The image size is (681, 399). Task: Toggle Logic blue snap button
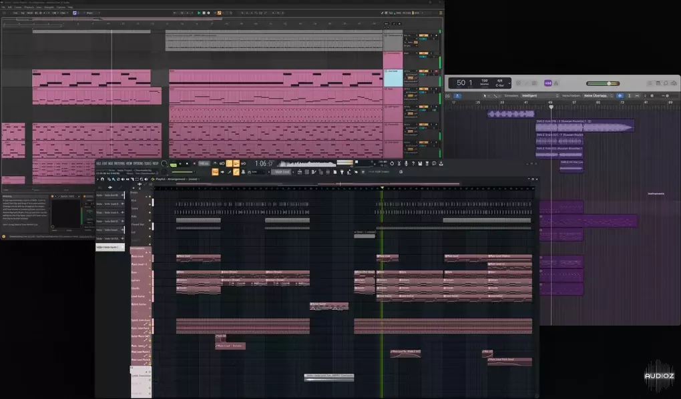click(620, 95)
